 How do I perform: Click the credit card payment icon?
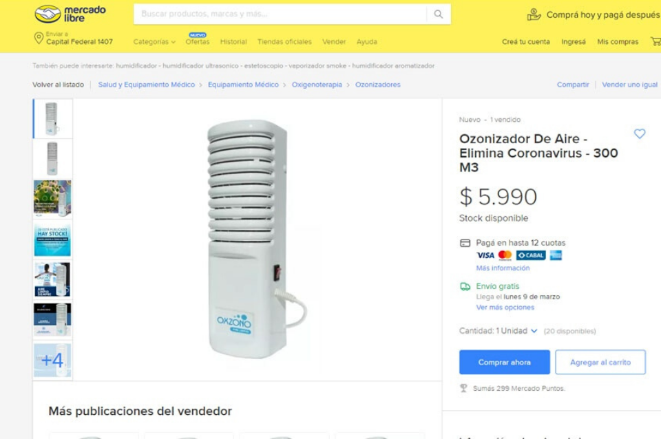(465, 243)
